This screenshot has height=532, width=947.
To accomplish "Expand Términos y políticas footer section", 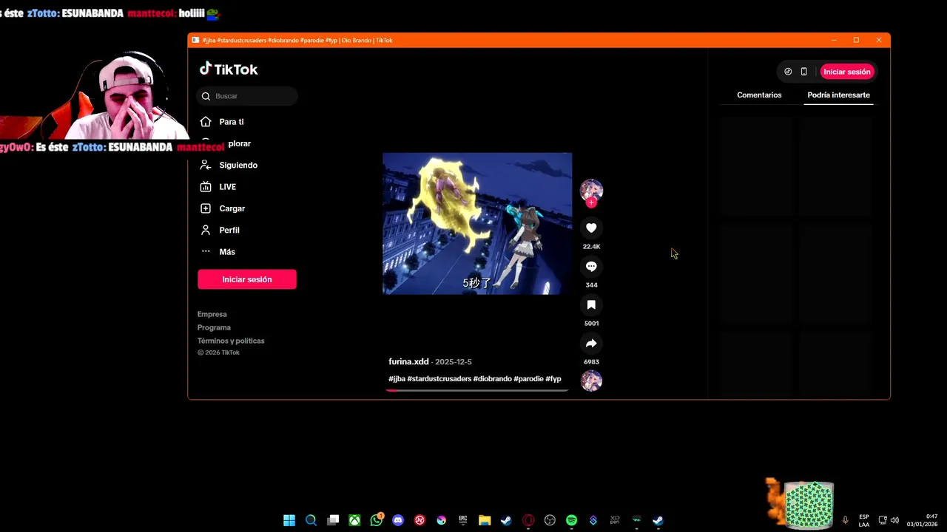I will coord(231,341).
